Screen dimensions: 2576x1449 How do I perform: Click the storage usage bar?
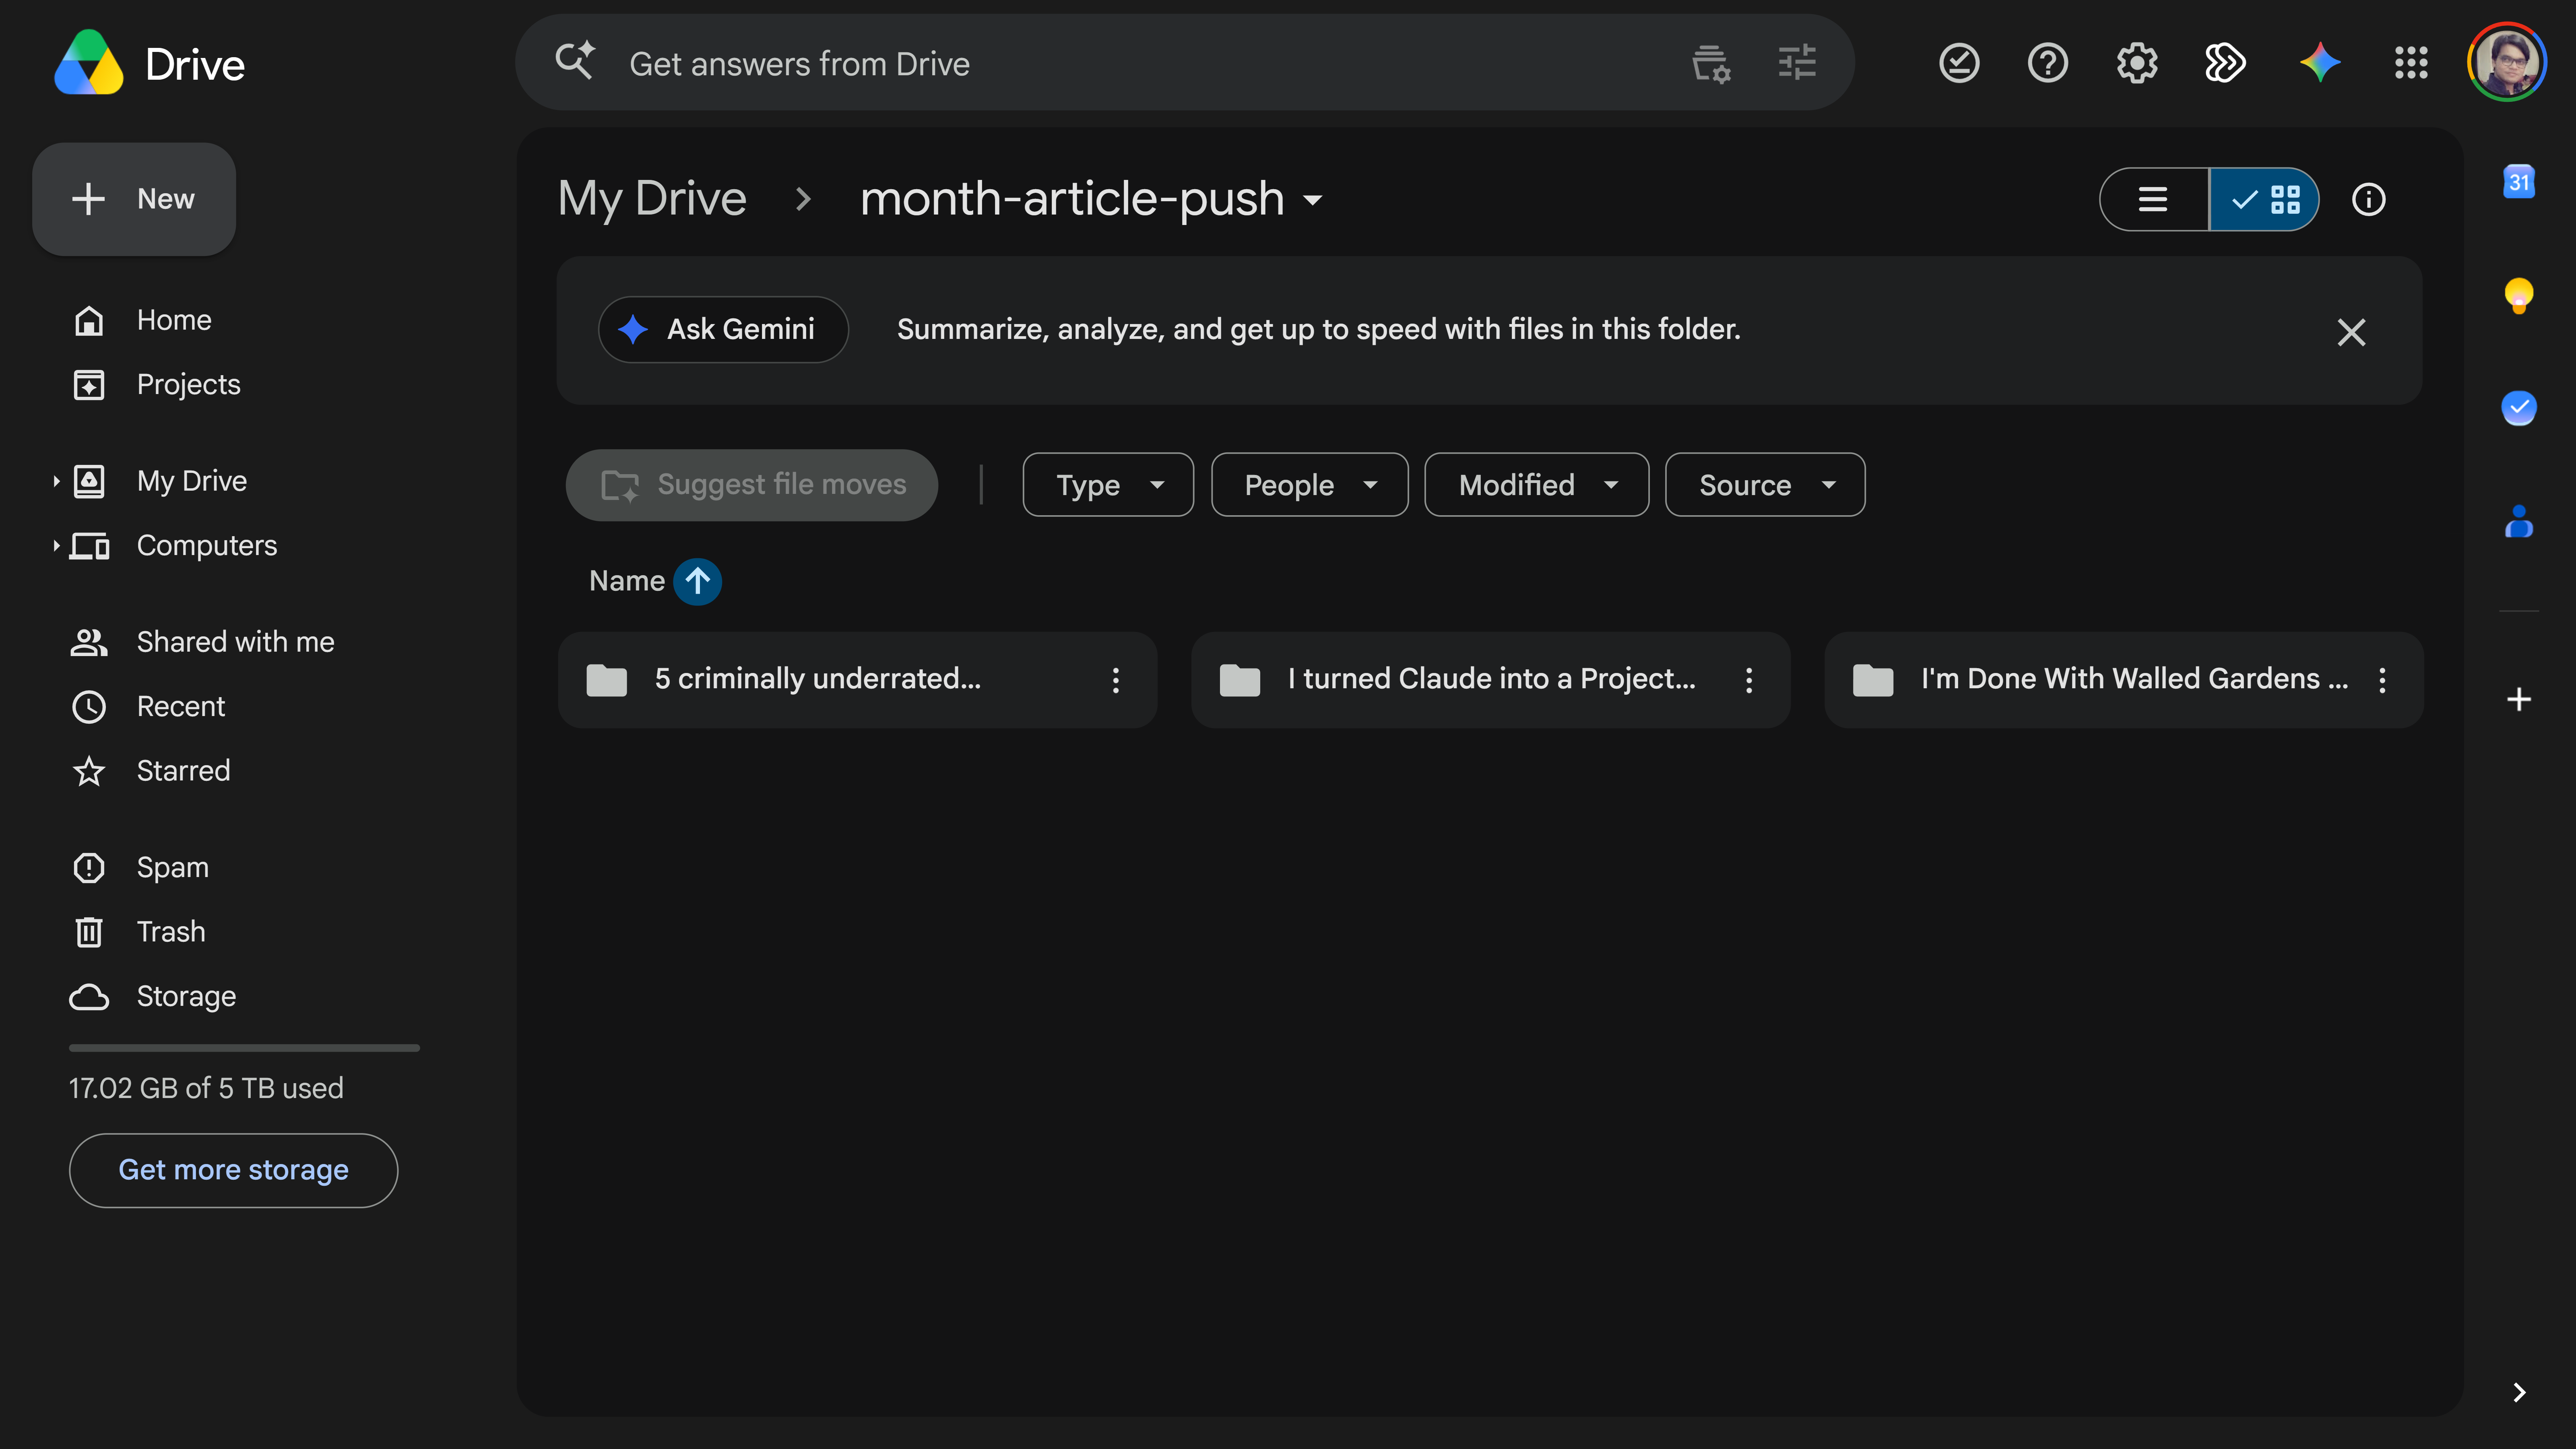pos(244,1048)
